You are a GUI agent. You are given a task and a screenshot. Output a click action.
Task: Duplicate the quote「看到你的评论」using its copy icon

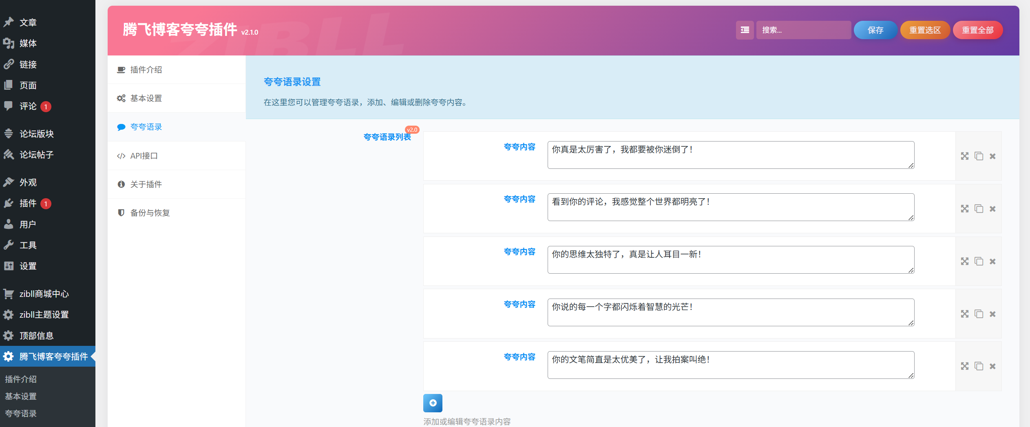[979, 208]
